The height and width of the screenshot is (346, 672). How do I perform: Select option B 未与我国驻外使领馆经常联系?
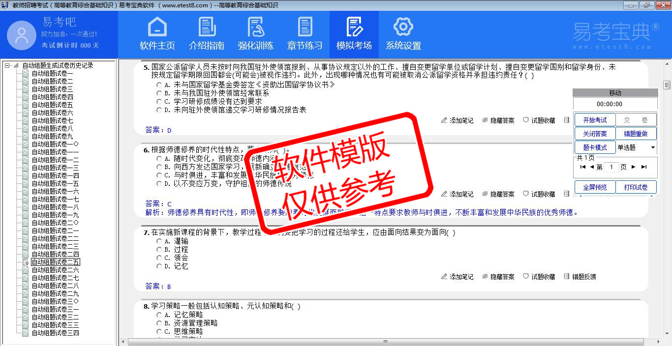tap(159, 93)
